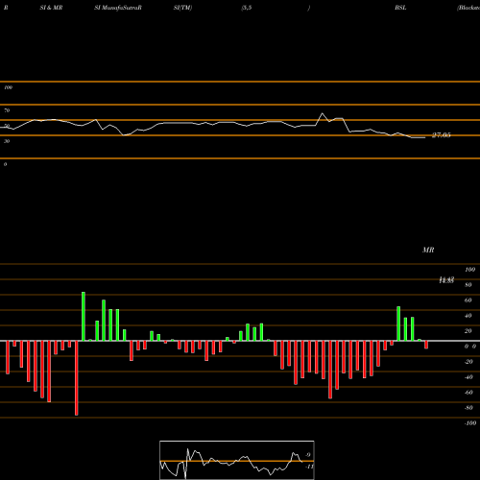The image size is (480, 480).
Task: Click the '30' RSI level label
Action: [7, 141]
